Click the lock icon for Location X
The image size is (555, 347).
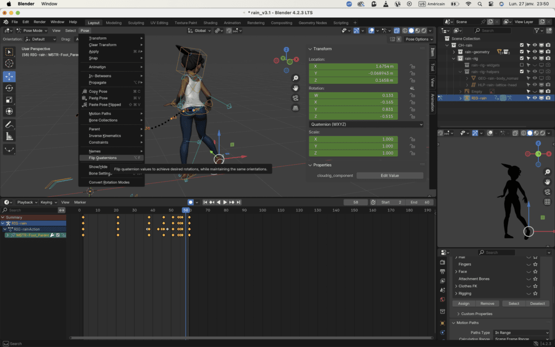pos(412,66)
